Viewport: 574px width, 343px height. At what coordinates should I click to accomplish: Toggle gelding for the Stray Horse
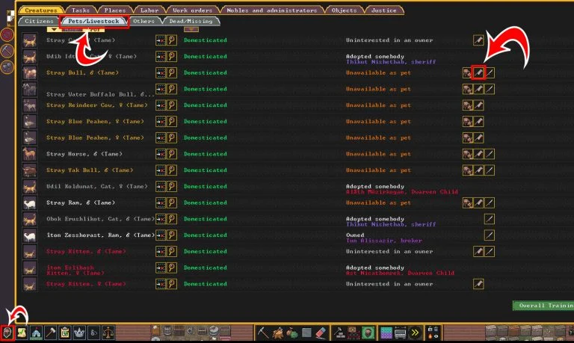pyautogui.click(x=490, y=154)
